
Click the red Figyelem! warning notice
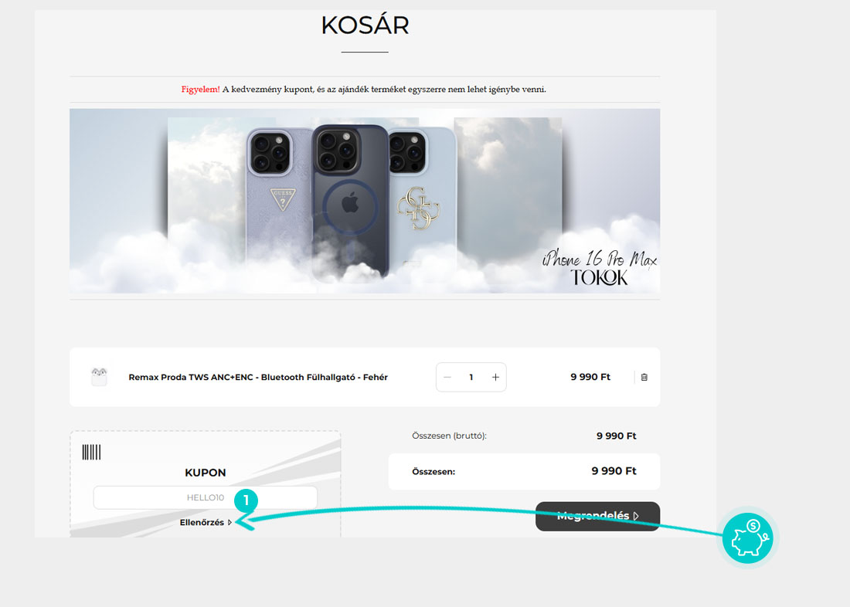(x=201, y=90)
